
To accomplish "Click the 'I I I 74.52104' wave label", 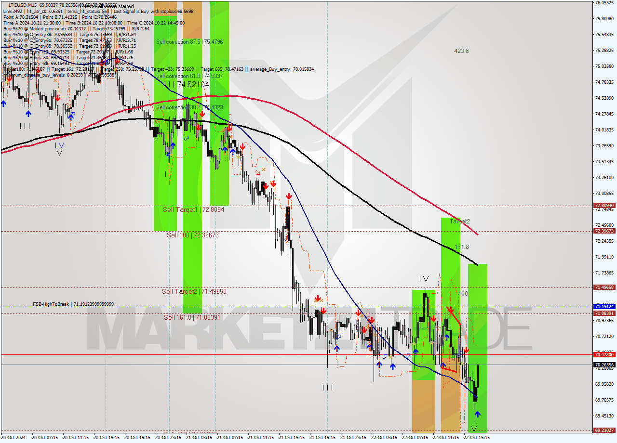I will [187, 84].
